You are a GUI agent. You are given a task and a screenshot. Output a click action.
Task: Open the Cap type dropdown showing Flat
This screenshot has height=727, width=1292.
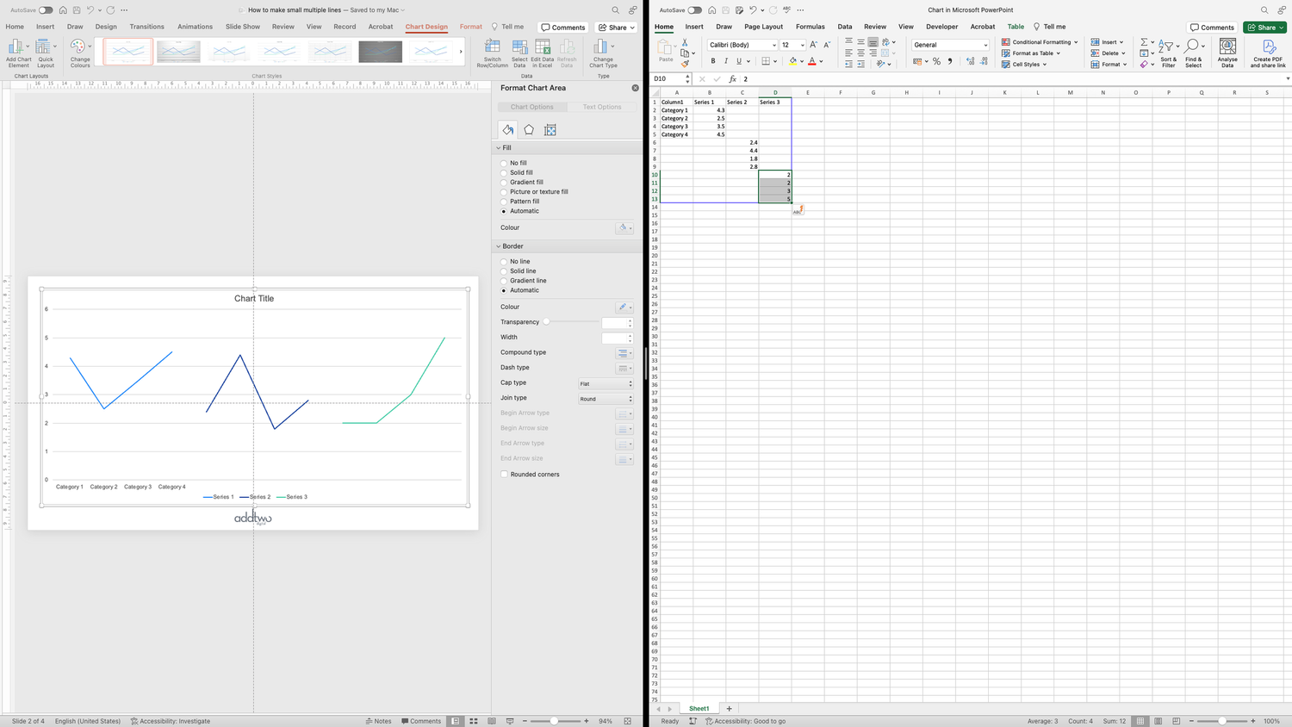coord(606,382)
